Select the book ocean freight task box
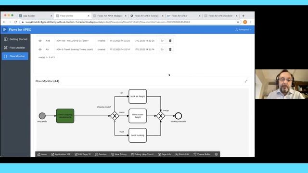 click(138, 116)
